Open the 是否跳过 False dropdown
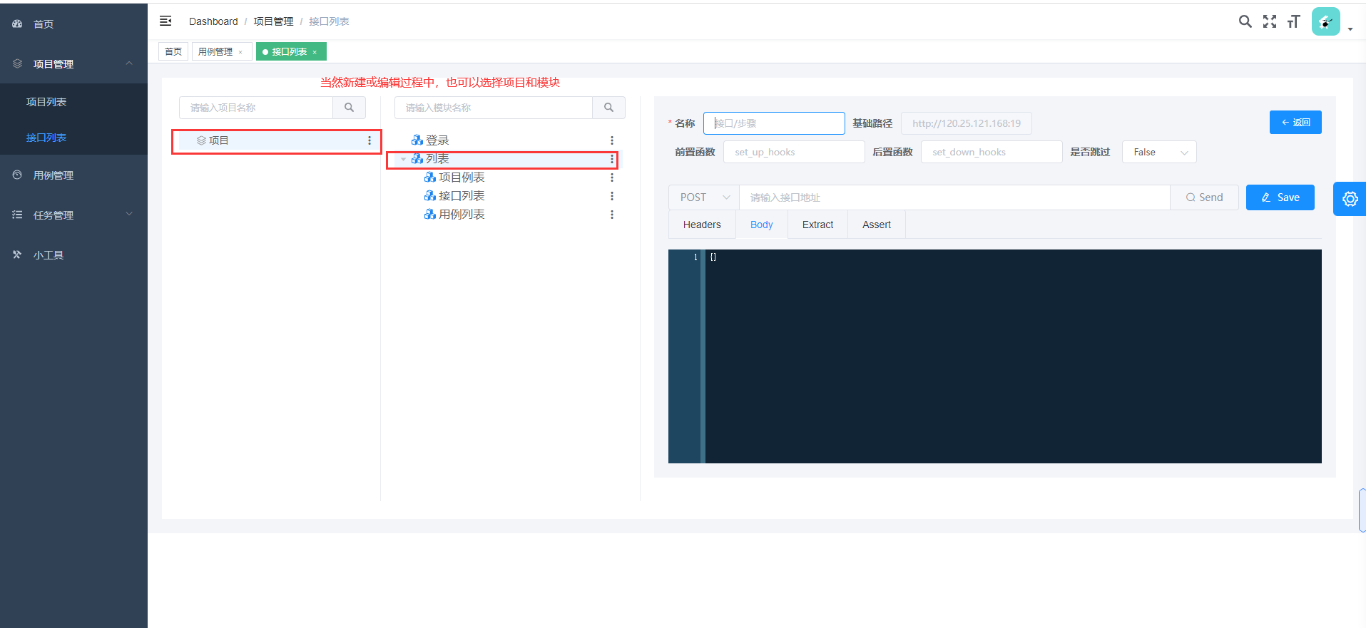The height and width of the screenshot is (628, 1366). (1159, 152)
